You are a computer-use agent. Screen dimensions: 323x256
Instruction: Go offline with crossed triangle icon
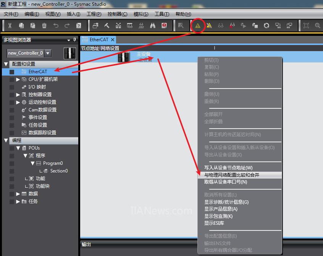coord(209,26)
